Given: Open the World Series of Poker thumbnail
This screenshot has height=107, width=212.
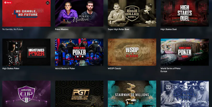Looking at the screenshot, I should [79, 52].
